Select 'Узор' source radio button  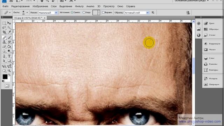point(84,13)
